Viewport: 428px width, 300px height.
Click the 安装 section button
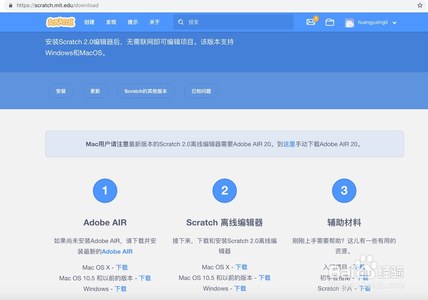(x=61, y=91)
